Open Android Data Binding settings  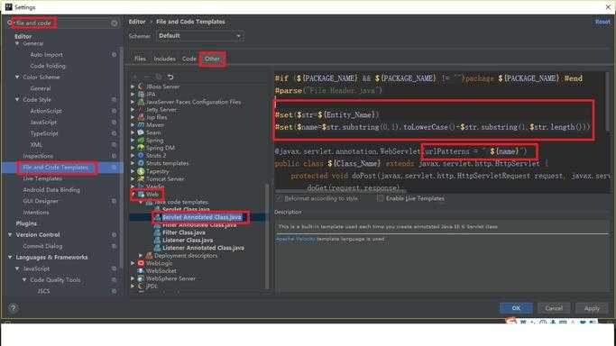coord(51,190)
